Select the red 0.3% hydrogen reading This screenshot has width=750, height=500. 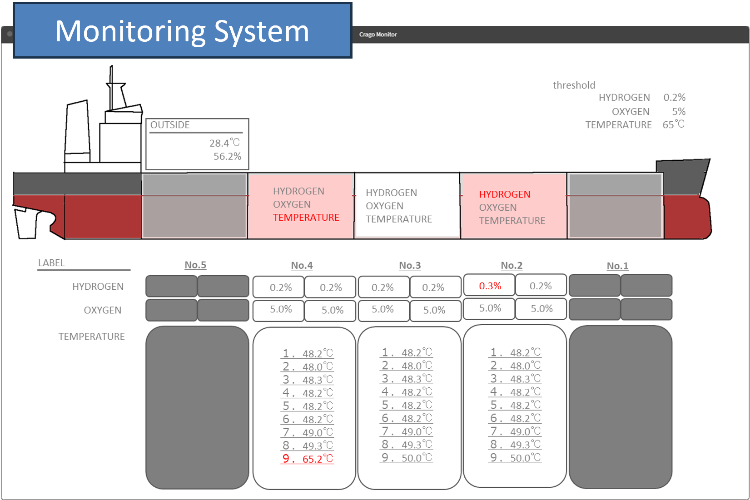tap(489, 286)
